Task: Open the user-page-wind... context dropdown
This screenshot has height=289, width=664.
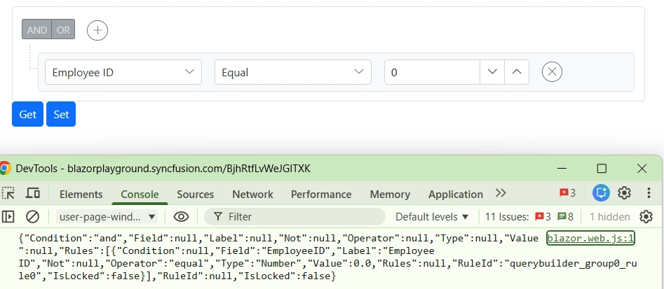Action: coord(107,217)
